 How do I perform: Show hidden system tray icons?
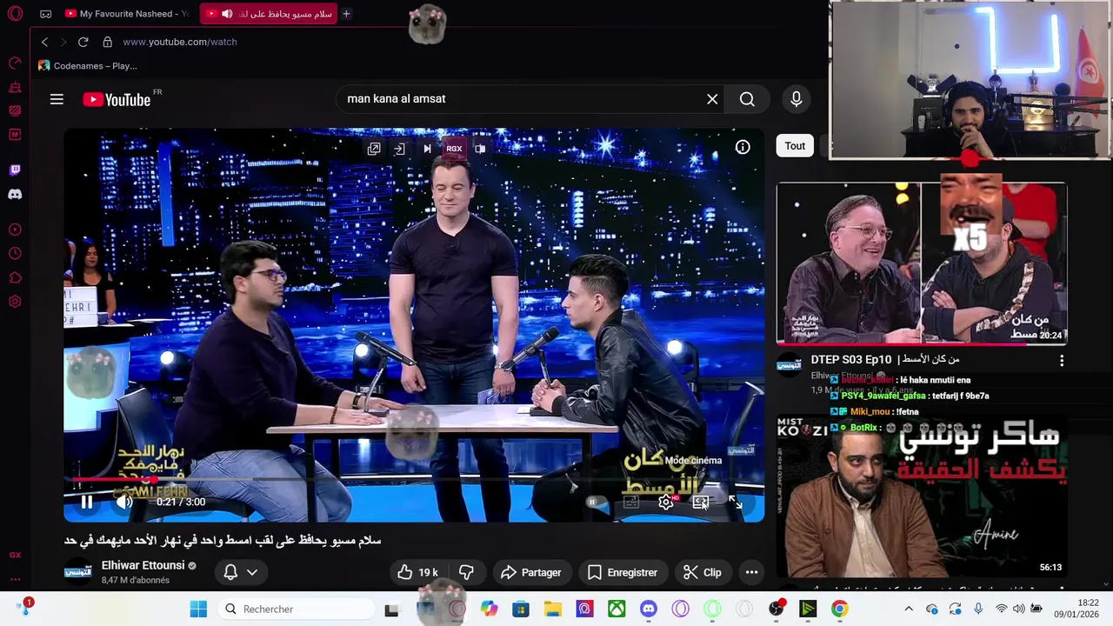909,609
